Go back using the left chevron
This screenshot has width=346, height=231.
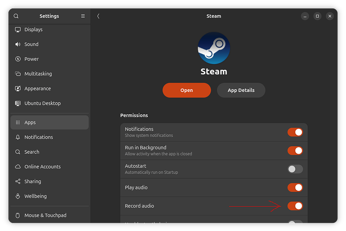click(98, 16)
